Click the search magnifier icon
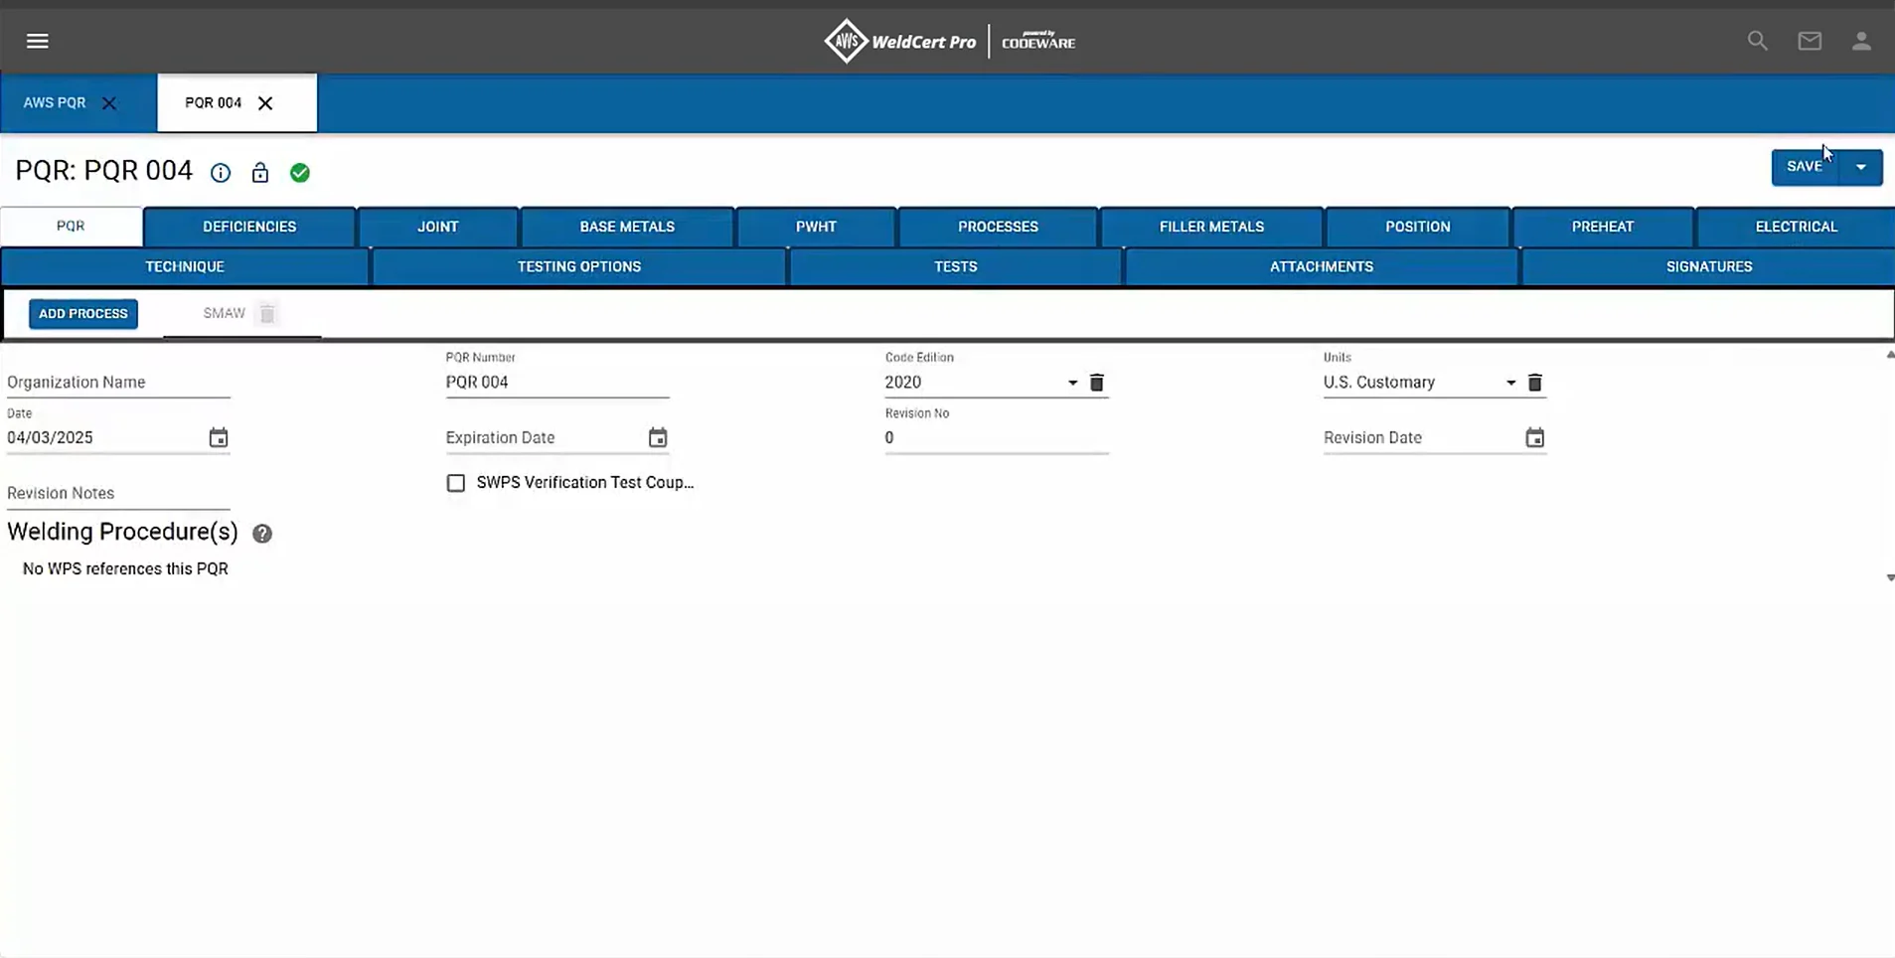This screenshot has width=1895, height=958. pos(1757,41)
